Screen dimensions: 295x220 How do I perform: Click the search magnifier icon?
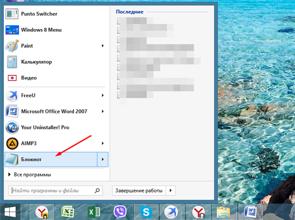coord(97,191)
